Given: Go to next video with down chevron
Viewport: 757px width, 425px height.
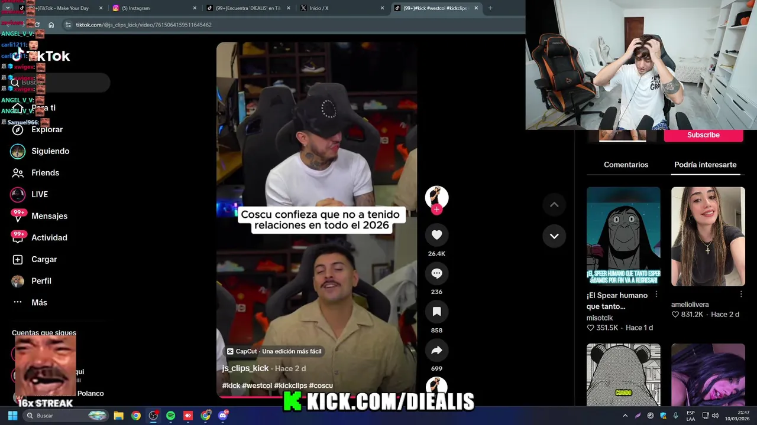Looking at the screenshot, I should 554,236.
